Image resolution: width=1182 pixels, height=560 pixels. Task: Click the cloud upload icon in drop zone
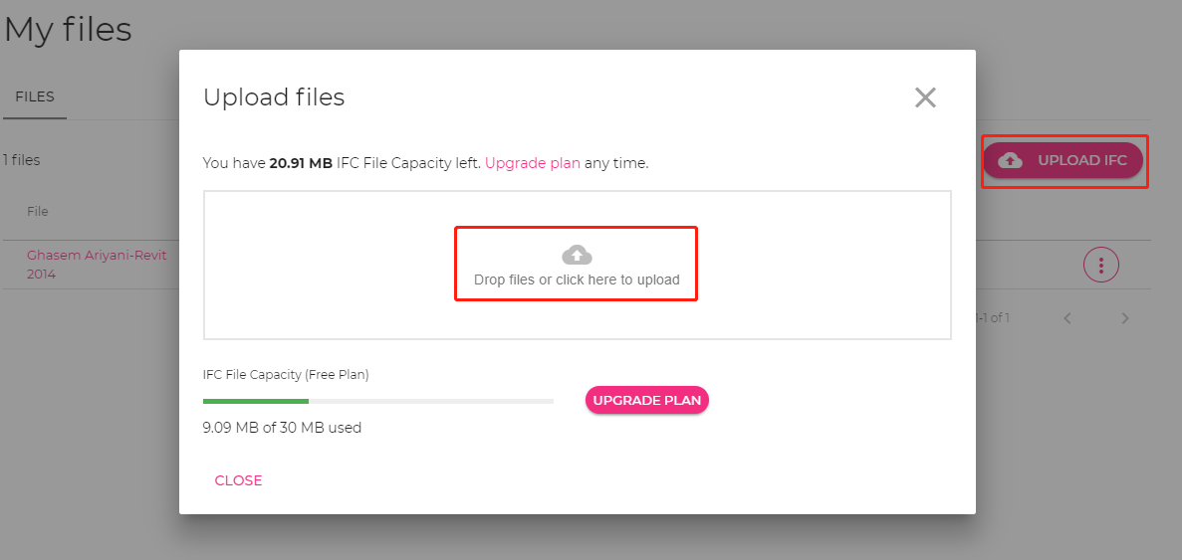[577, 255]
